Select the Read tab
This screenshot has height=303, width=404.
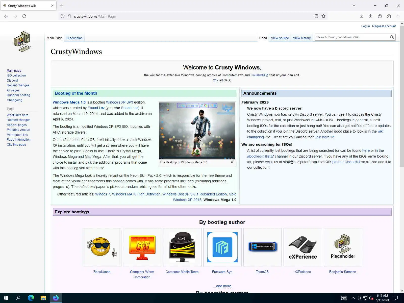tap(263, 38)
